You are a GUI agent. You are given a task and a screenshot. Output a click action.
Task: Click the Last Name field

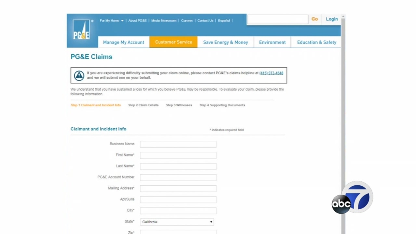[178, 166]
